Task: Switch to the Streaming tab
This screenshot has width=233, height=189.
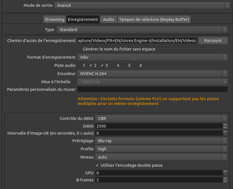Action: (x=54, y=19)
